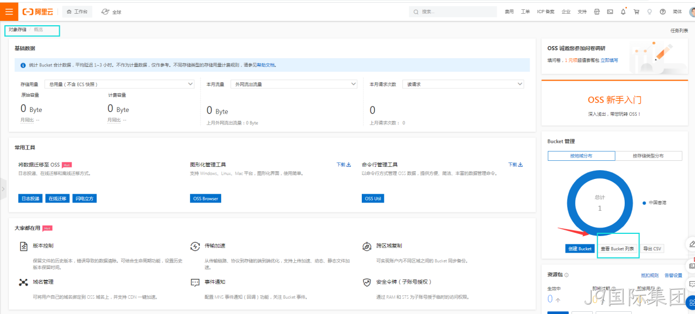Click the 安全令牌 shield icon
The image size is (695, 314).
click(x=367, y=282)
